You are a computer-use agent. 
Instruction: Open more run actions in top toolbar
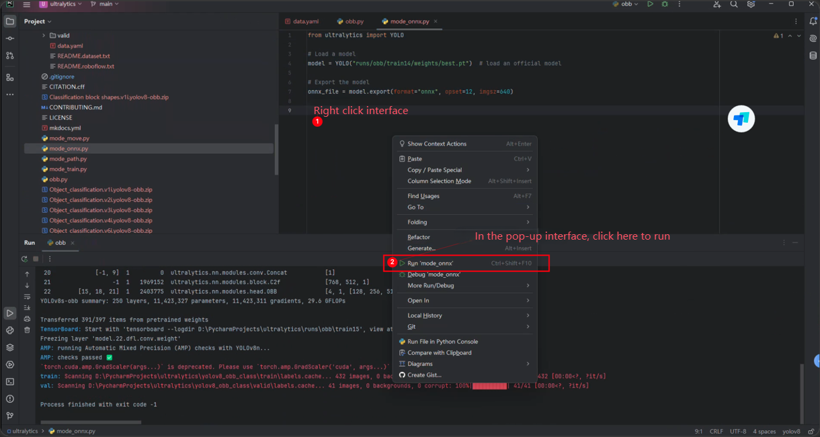tap(679, 4)
